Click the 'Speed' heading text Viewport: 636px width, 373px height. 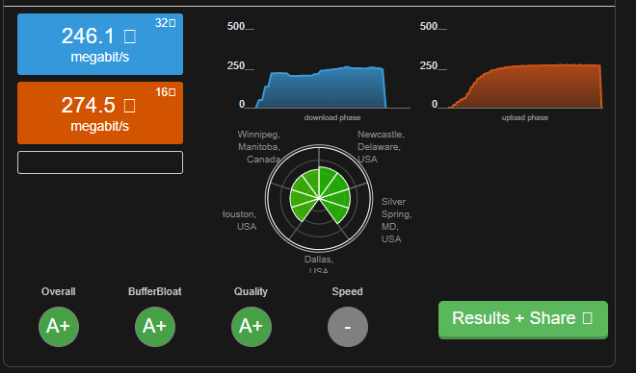click(x=347, y=291)
